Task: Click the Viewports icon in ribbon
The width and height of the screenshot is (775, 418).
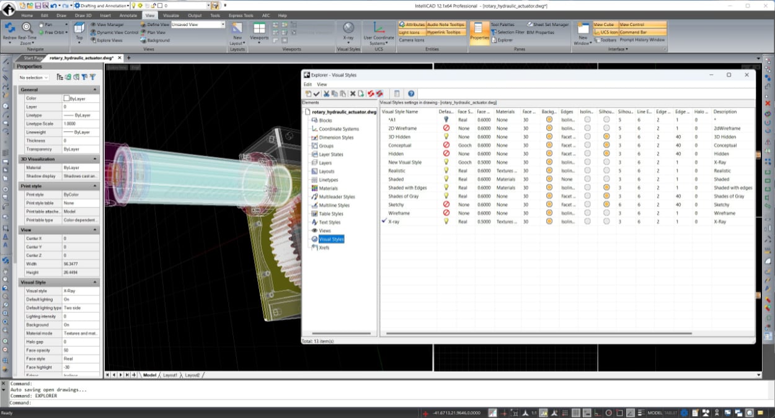Action: click(x=259, y=29)
